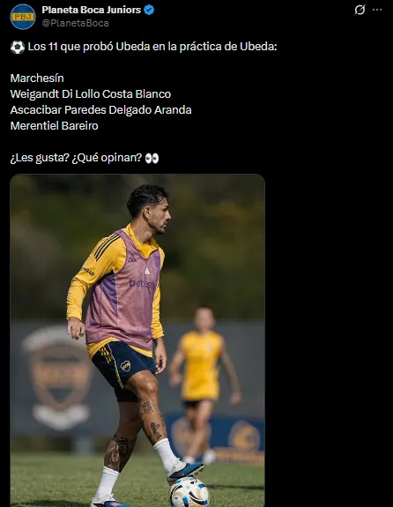Click the '¿Les gusta? ¿Qué opinan?' text
This screenshot has width=393, height=507.
coord(76,158)
